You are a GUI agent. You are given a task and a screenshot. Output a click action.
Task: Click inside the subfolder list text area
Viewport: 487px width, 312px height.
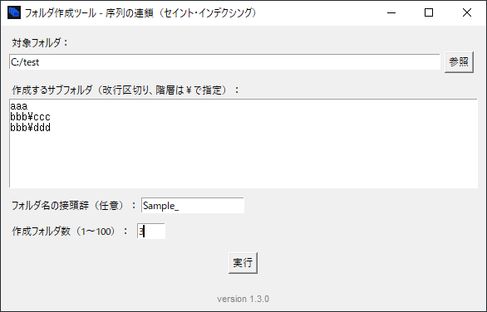pyautogui.click(x=243, y=144)
